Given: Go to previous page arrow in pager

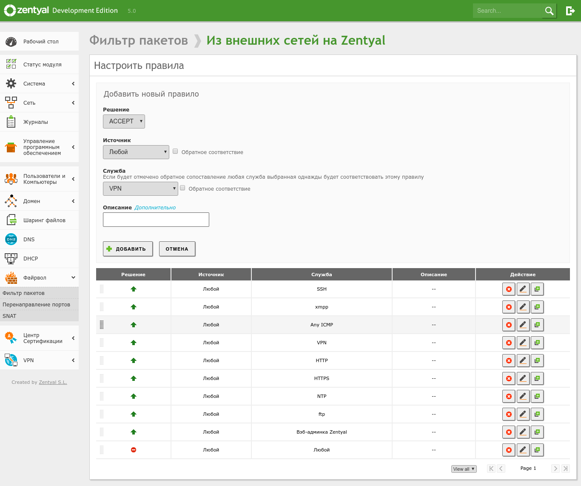Looking at the screenshot, I should [501, 469].
